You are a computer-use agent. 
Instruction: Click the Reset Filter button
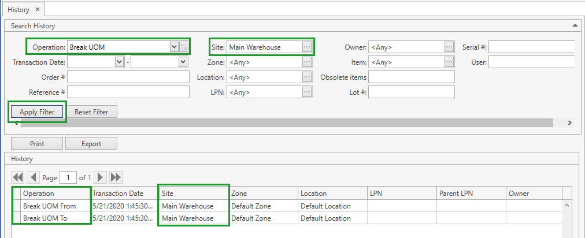pyautogui.click(x=92, y=112)
